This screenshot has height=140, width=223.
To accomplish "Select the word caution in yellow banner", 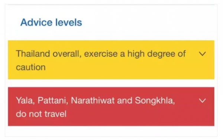I will click(31, 67).
